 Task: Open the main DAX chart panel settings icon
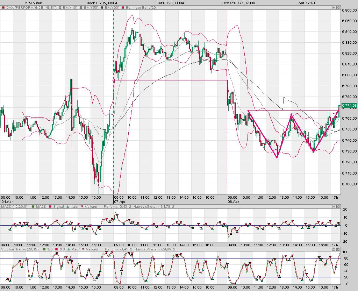click(x=334, y=8)
